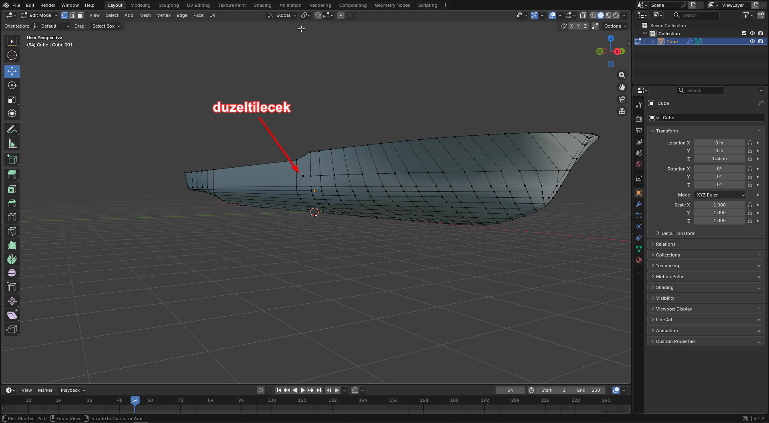
Task: Open the XYZ Euler rotation mode dropdown
Action: click(720, 195)
